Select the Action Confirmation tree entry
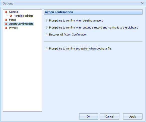The image size is (146, 122). 21,24
